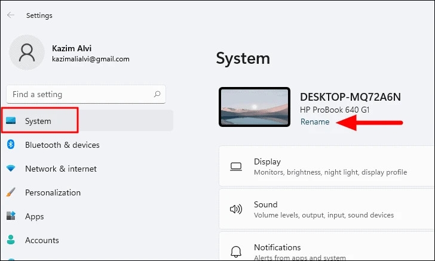
Task: Click the Notifications bell icon
Action: [235, 251]
